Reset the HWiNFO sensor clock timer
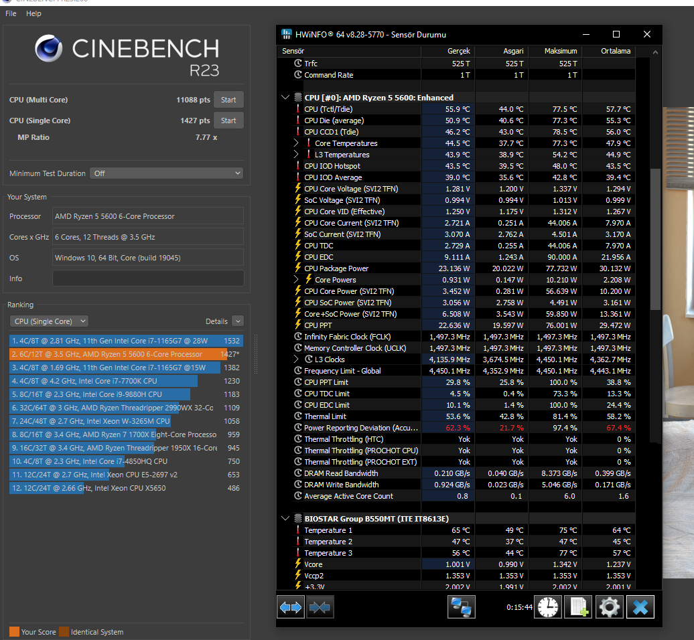694x640 pixels. pos(548,607)
